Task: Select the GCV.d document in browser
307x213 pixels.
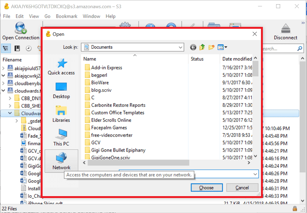Action: (31, 159)
